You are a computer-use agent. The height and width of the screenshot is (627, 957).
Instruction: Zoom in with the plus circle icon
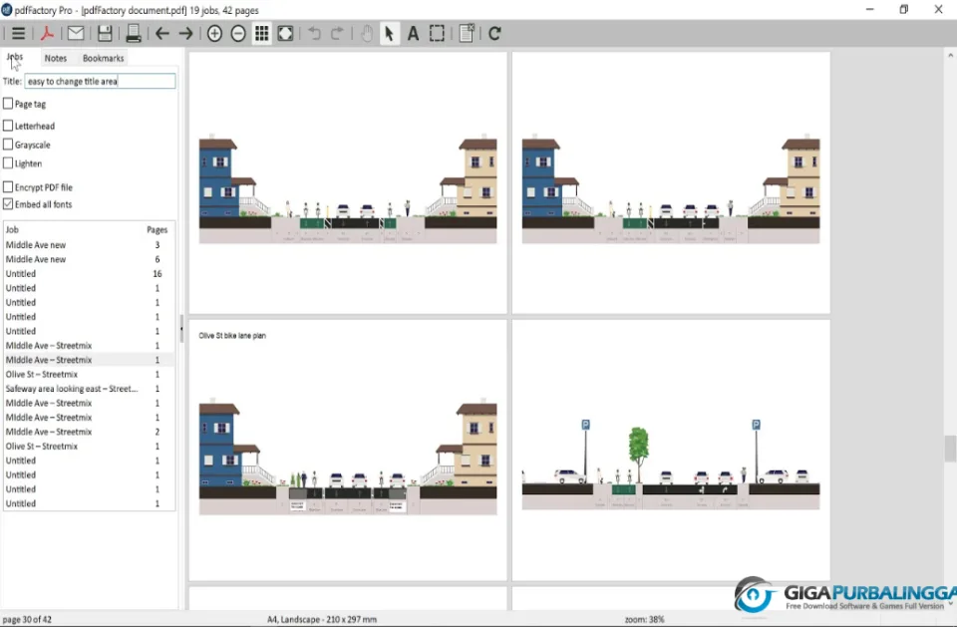pyautogui.click(x=214, y=34)
